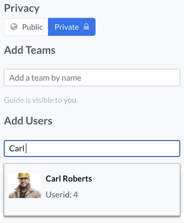Click the 'Guide is visible to you' note
Screen dimensions: 184x223
tap(41, 100)
